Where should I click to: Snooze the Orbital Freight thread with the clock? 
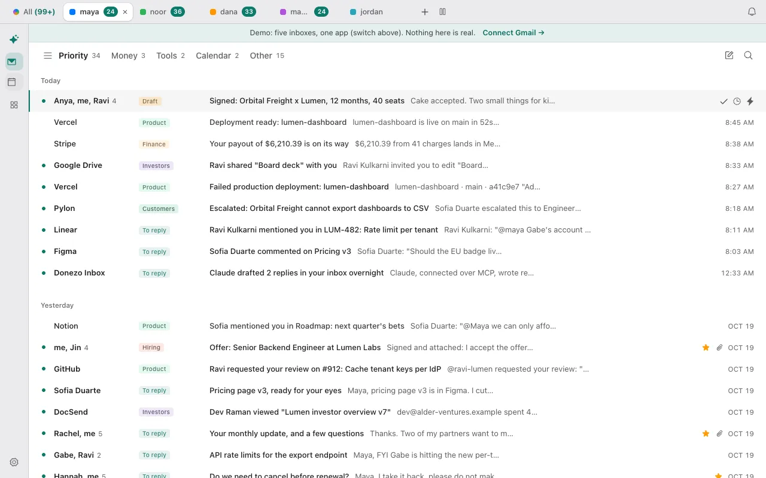click(737, 101)
